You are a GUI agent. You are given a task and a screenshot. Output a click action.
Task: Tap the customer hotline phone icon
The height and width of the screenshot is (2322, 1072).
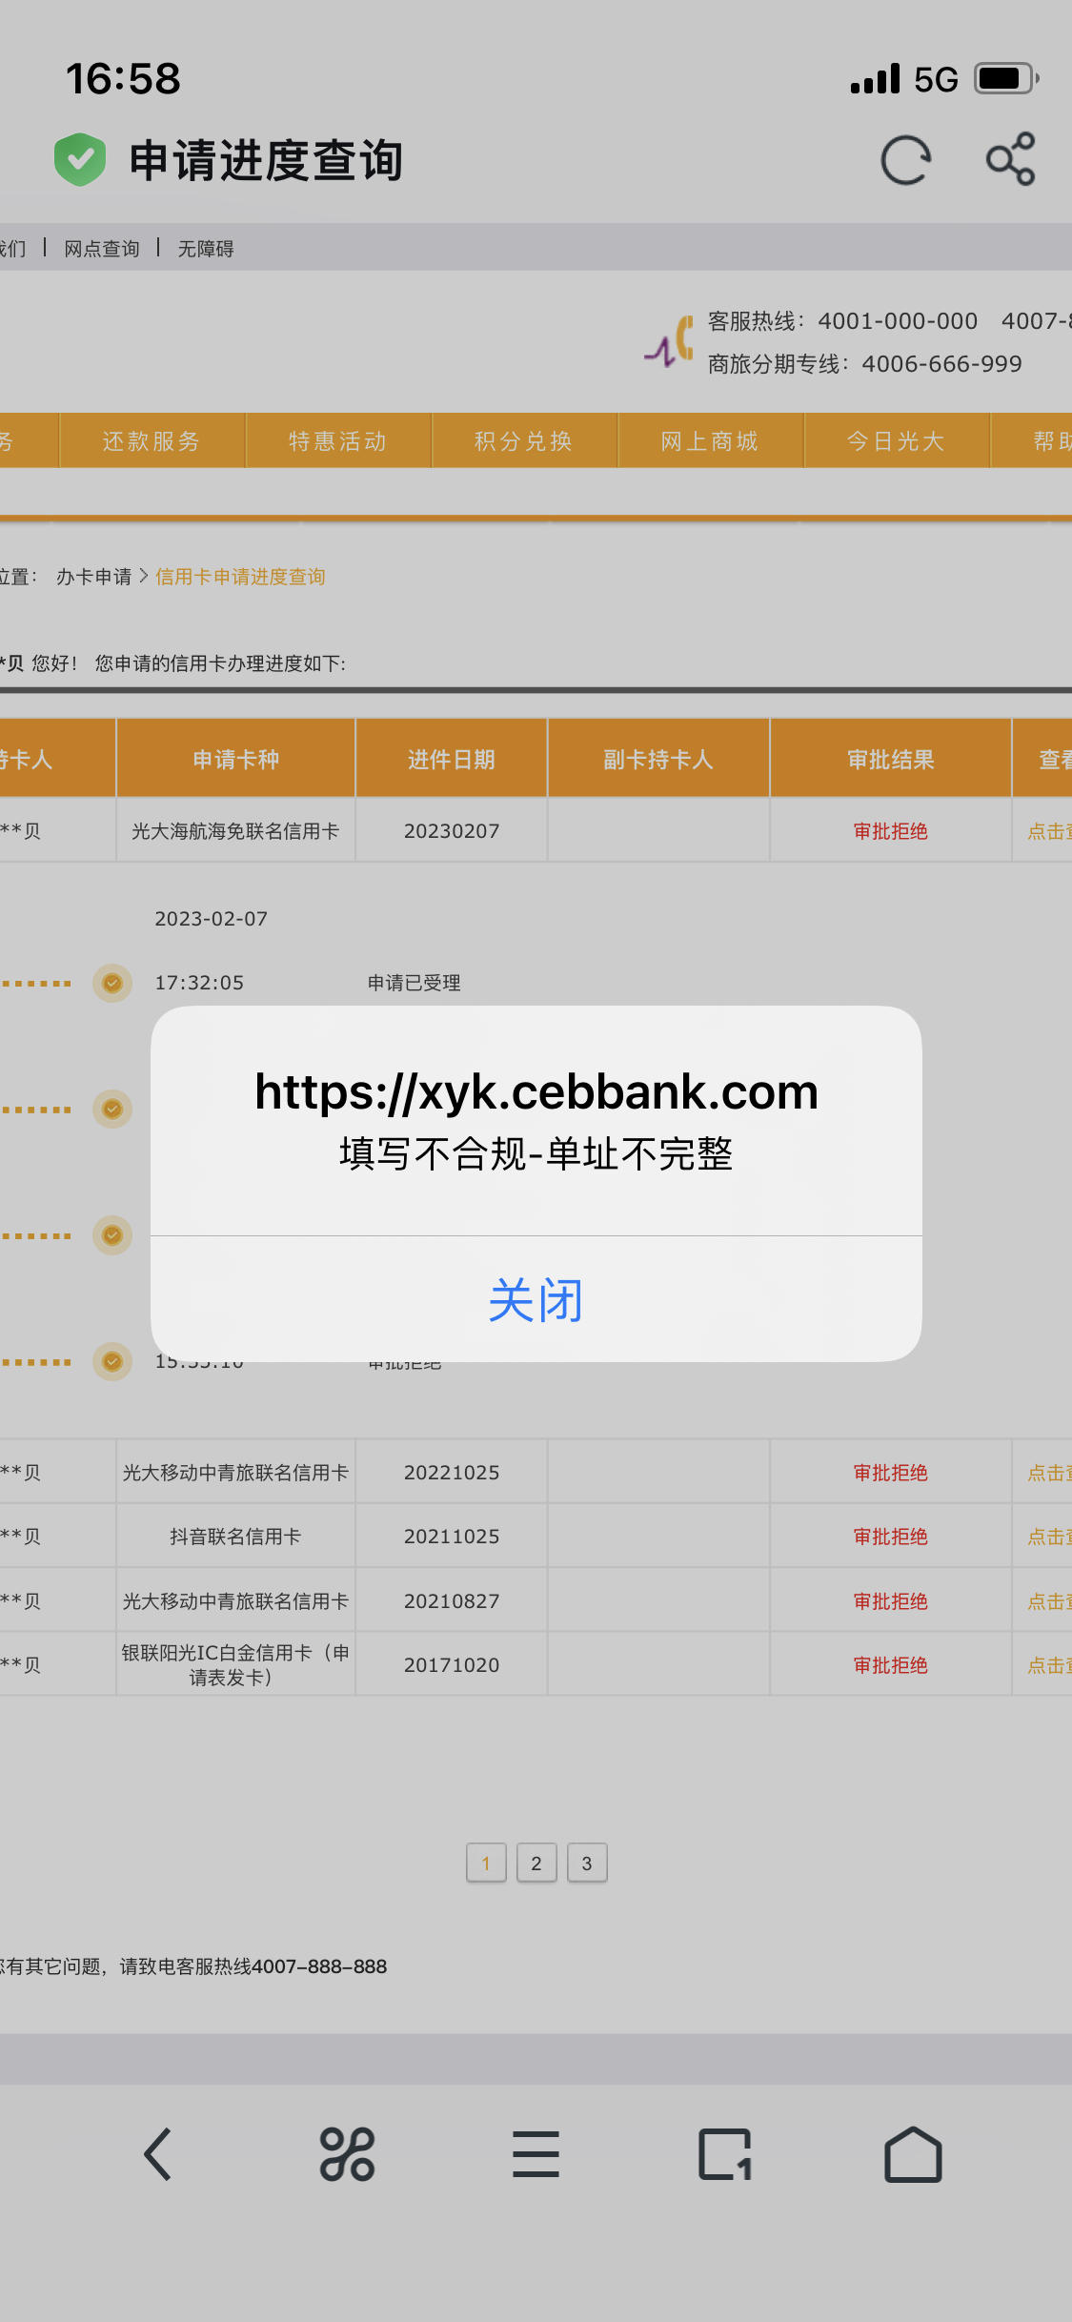[670, 342]
